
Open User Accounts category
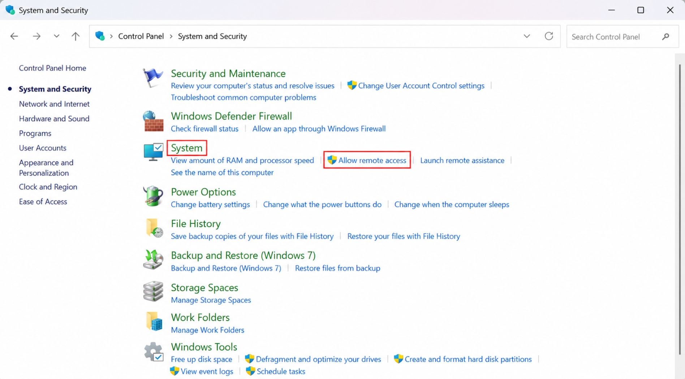coord(43,148)
